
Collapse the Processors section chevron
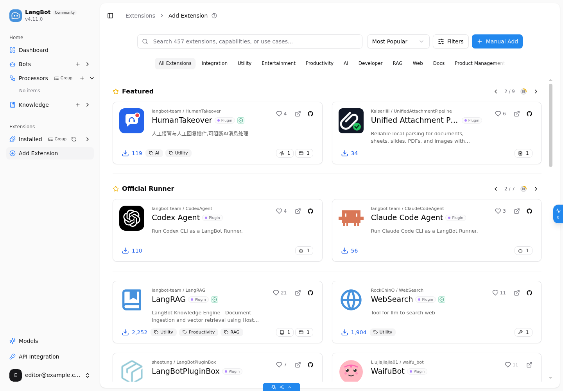[92, 78]
